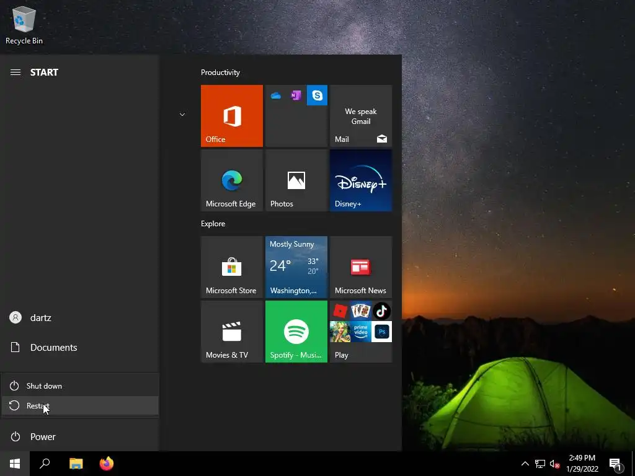Screen dimensions: 635x476
Task: Launch the Spotify Music tile
Action: point(296,332)
